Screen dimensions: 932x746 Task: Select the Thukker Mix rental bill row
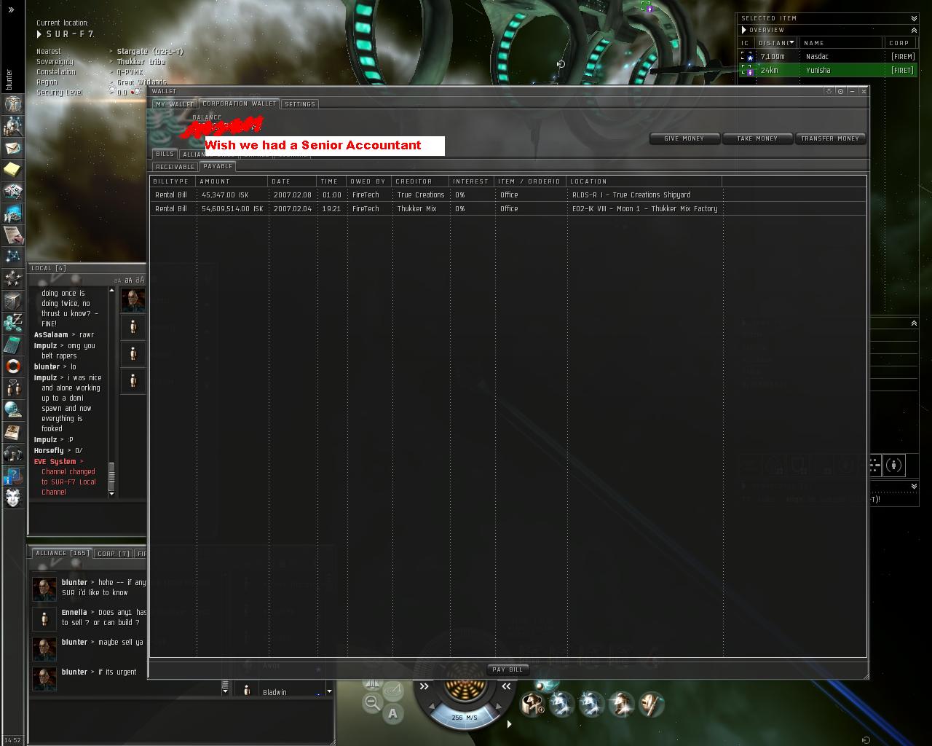click(x=508, y=209)
